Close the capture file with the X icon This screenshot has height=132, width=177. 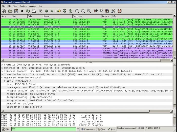22,11
